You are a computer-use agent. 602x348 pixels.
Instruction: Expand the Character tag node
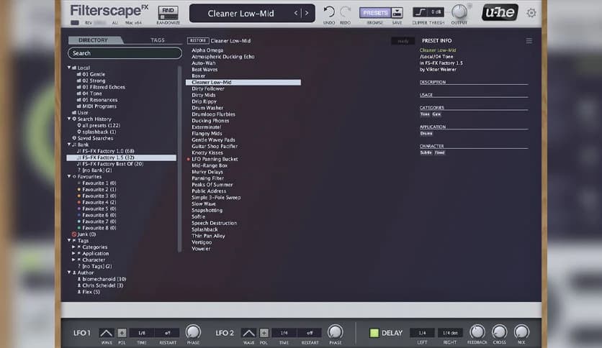73,260
